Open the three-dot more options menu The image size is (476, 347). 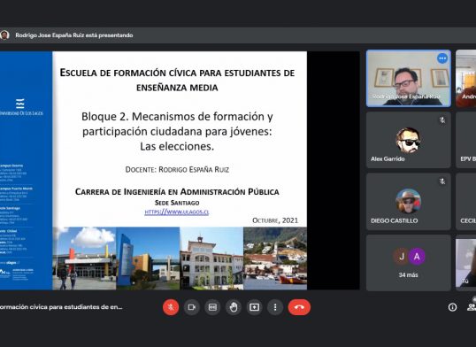[x=275, y=307]
